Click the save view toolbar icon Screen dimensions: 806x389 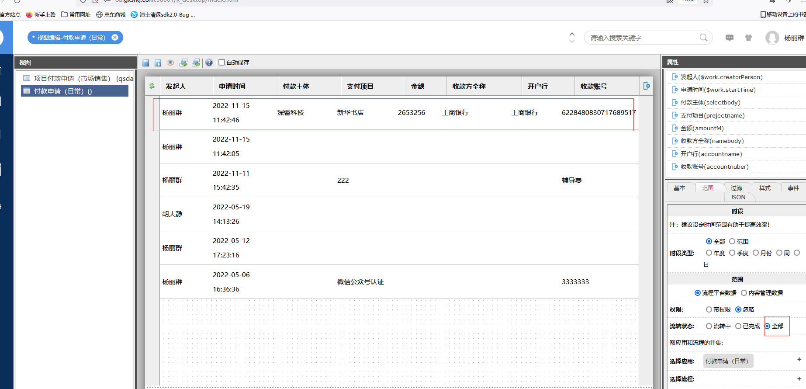click(x=146, y=63)
